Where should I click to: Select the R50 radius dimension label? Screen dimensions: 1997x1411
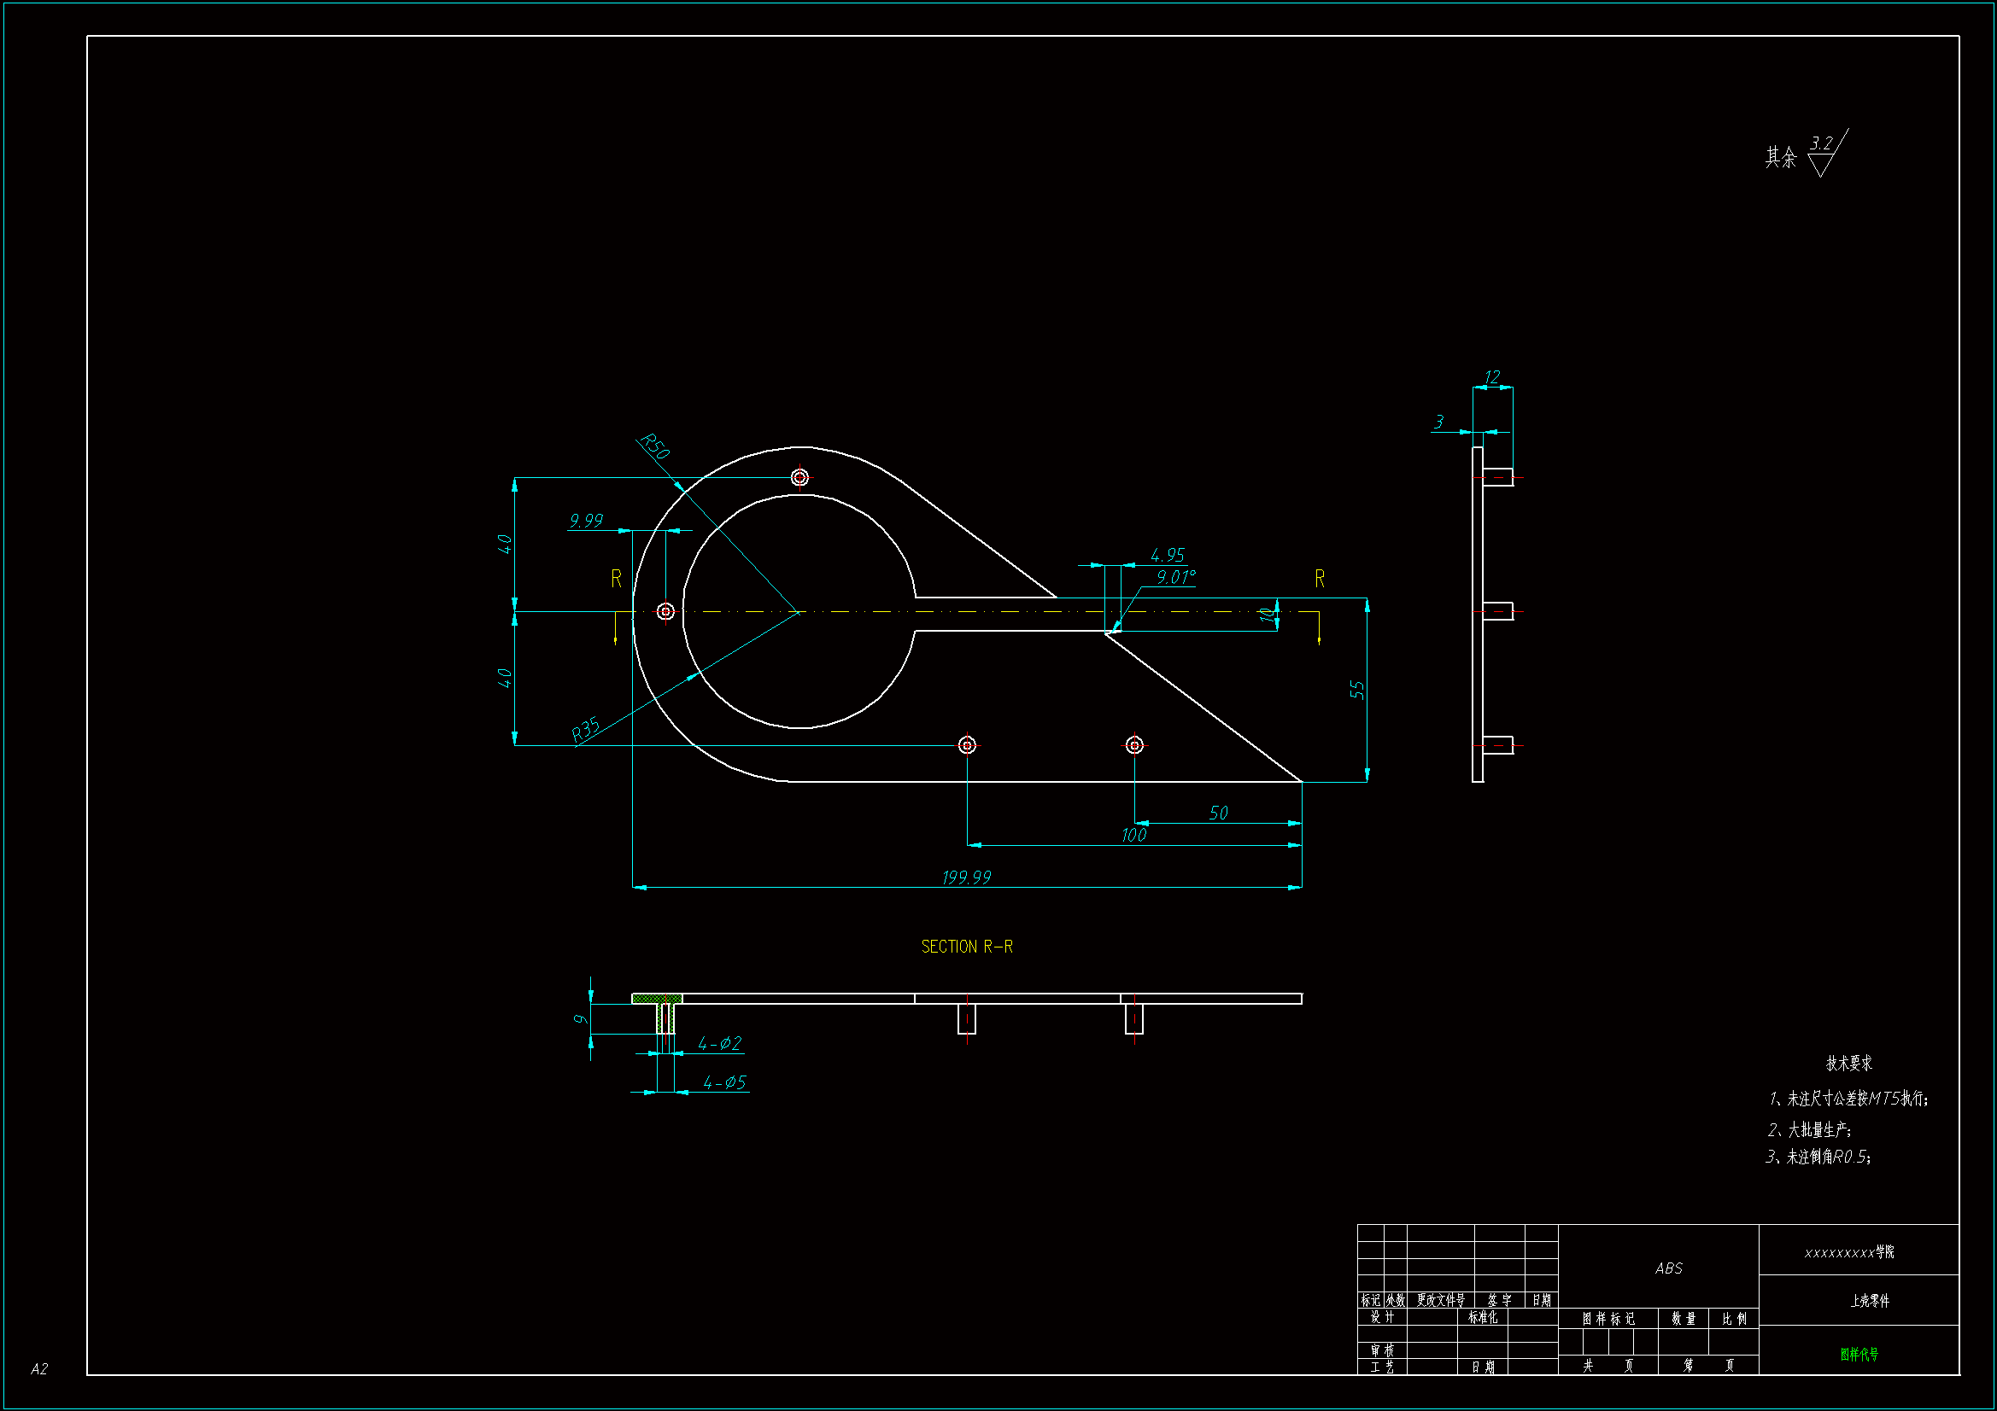pyautogui.click(x=654, y=446)
